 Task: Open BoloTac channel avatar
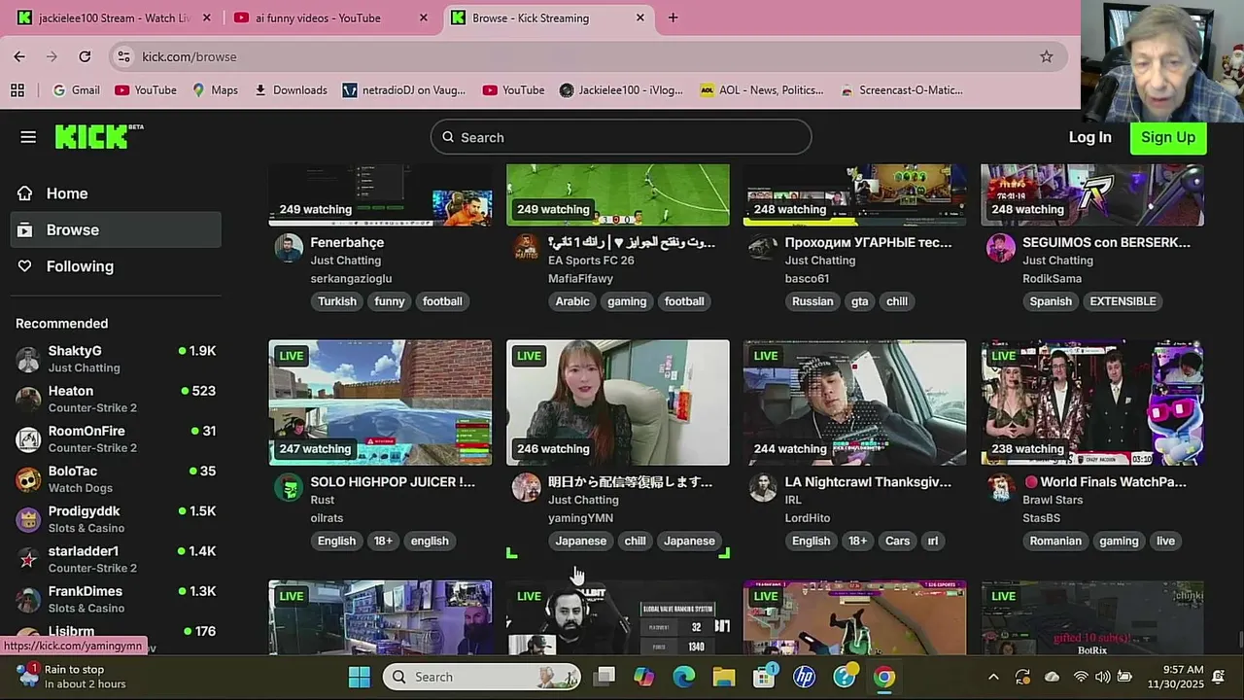[28, 478]
